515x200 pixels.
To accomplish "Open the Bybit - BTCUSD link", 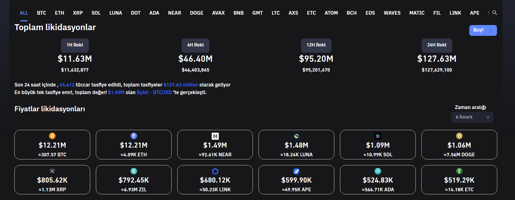I will point(154,92).
